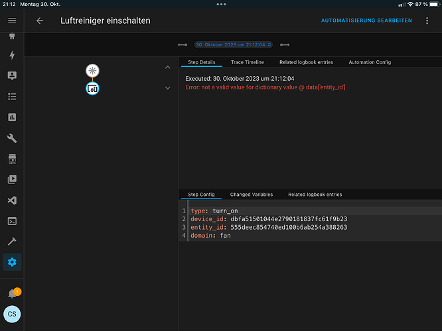Click the 'type: turn_on' code line

[x=214, y=211]
